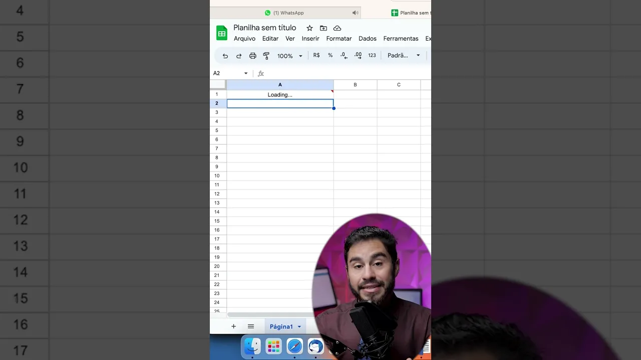Redo the last action
This screenshot has height=360, width=641.
pyautogui.click(x=239, y=55)
